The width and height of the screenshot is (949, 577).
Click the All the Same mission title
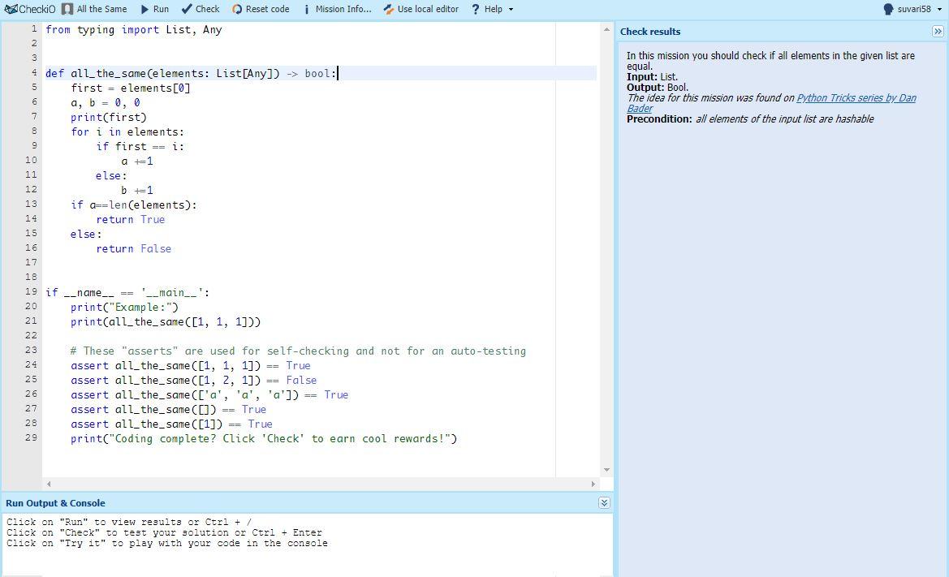point(101,9)
